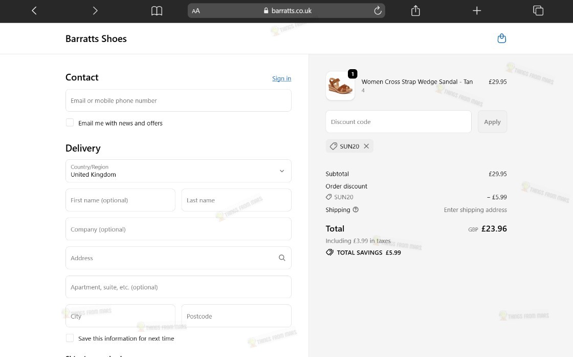This screenshot has height=357, width=573.
Task: Click the address search magnifier icon
Action: coord(282,258)
